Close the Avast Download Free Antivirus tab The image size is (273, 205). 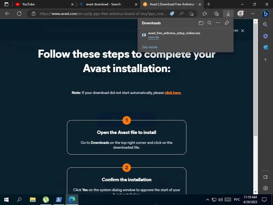(x=200, y=4)
